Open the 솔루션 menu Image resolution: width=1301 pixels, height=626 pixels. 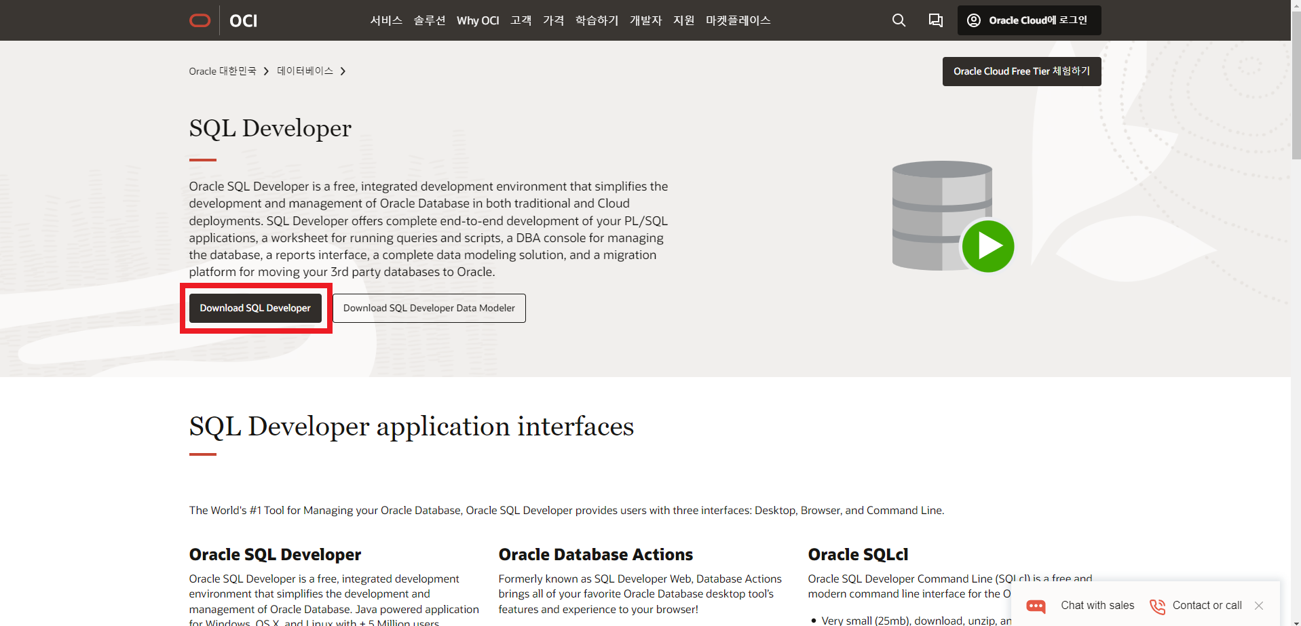(430, 20)
